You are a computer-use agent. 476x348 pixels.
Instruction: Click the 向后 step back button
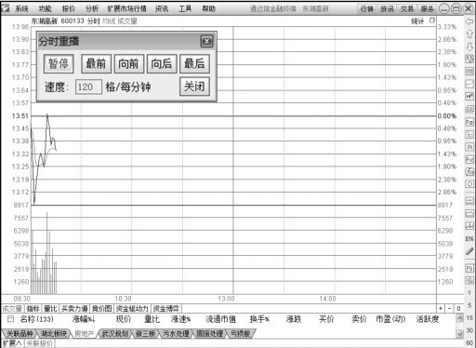[x=162, y=63]
